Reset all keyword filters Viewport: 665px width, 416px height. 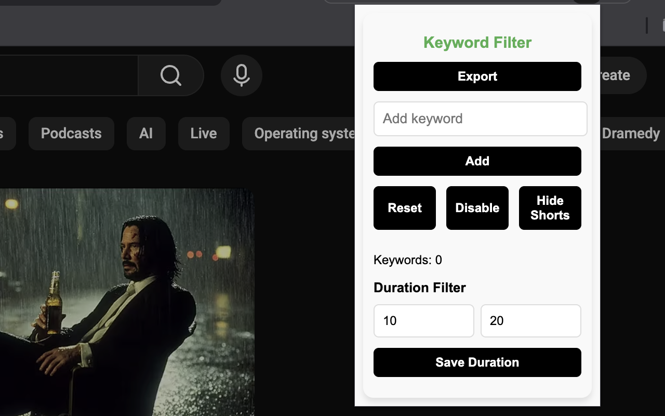(404, 207)
